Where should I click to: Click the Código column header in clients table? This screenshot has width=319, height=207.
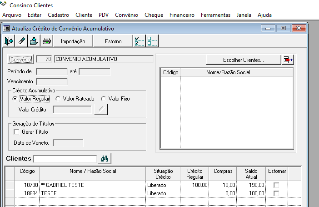pyautogui.click(x=27, y=174)
